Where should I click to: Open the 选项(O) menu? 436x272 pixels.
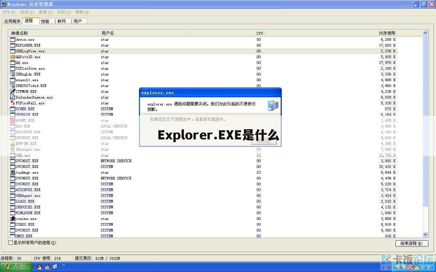coord(27,12)
